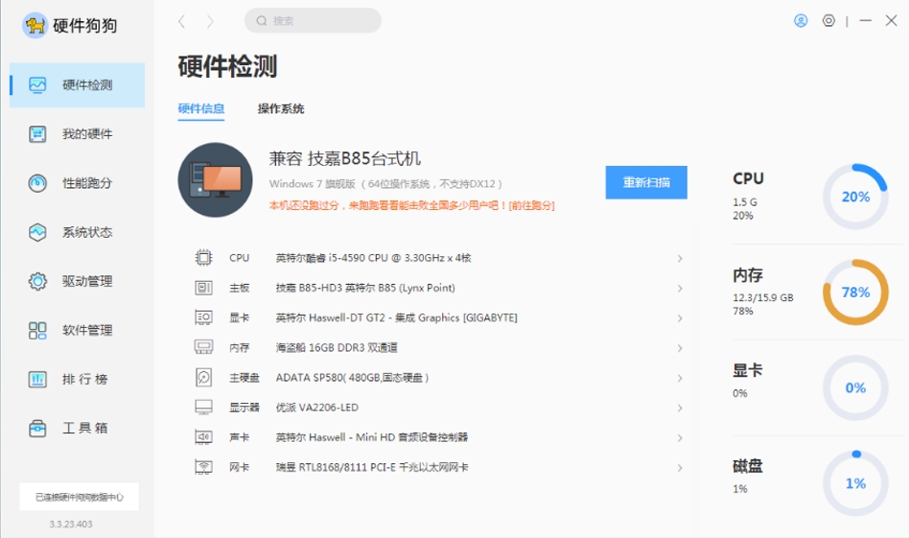Focus the 搜索 search field
909x538 pixels.
tap(313, 21)
